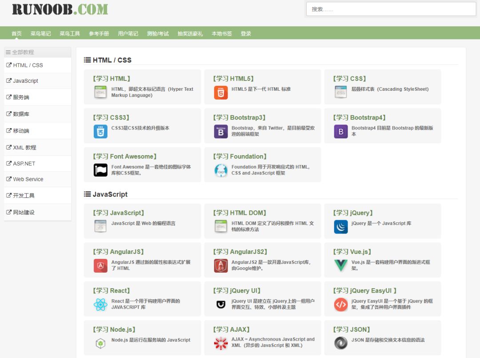
Task: Click 登录 in the nav bar
Action: (x=246, y=34)
